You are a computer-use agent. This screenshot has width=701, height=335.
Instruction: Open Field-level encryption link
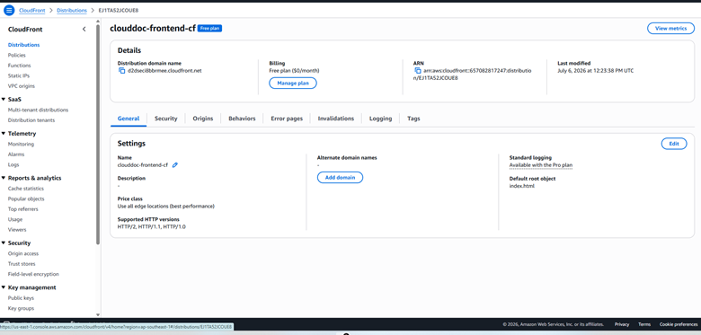33,274
